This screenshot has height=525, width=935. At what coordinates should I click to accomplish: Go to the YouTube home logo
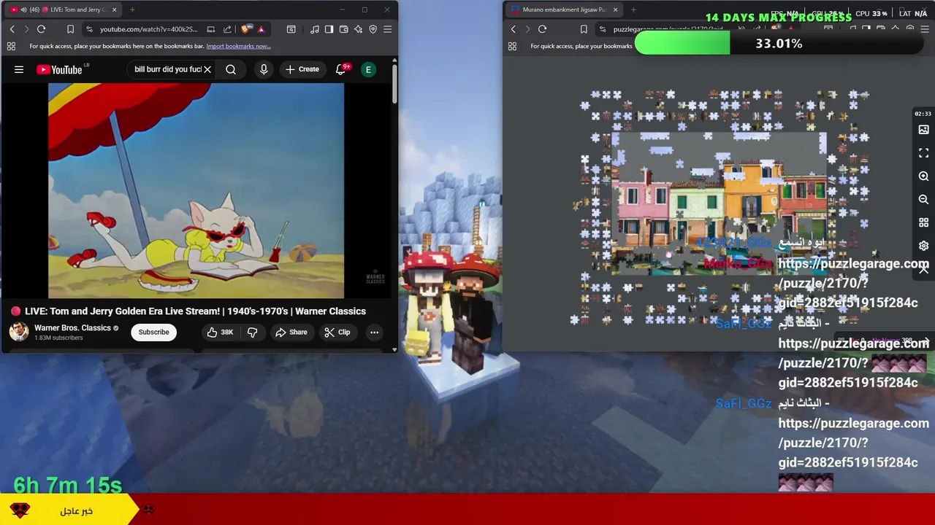(x=60, y=69)
